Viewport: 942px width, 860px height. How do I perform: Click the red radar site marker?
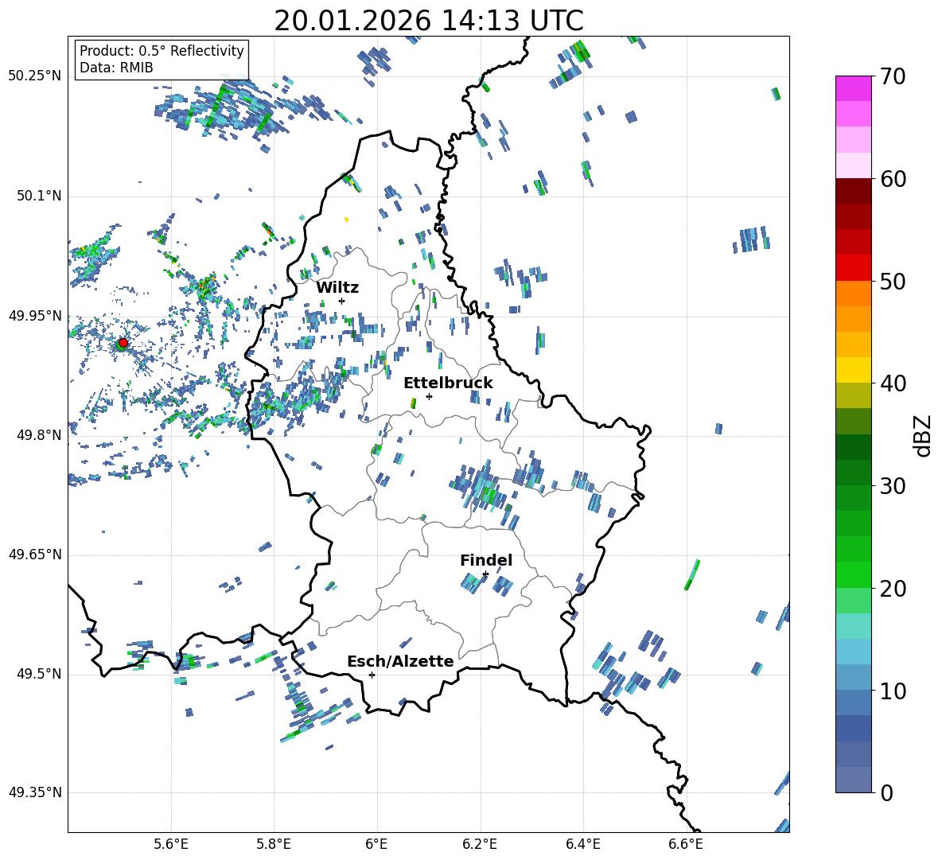click(x=123, y=342)
